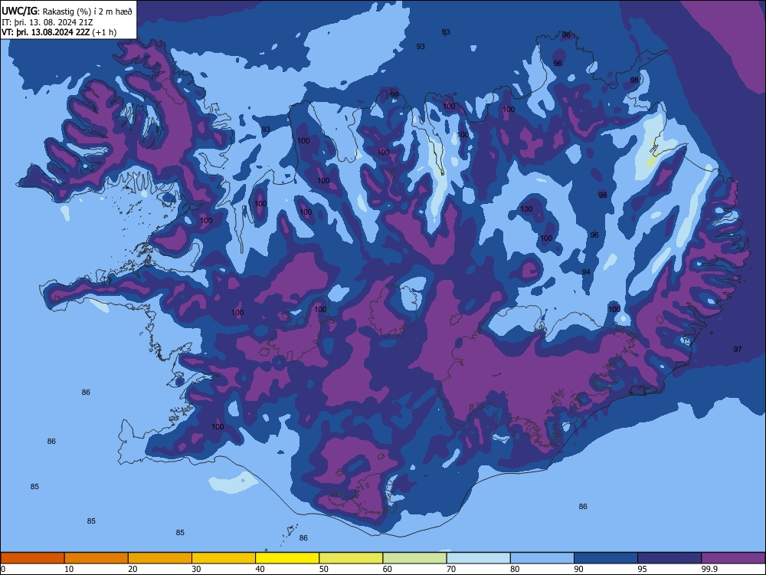Pick the pale green 60–70 legend swatch
The height and width of the screenshot is (575, 766).
click(x=414, y=558)
